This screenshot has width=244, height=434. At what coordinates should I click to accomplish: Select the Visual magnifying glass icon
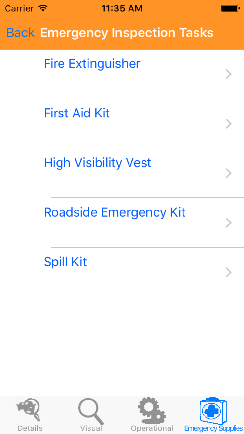pos(91,411)
